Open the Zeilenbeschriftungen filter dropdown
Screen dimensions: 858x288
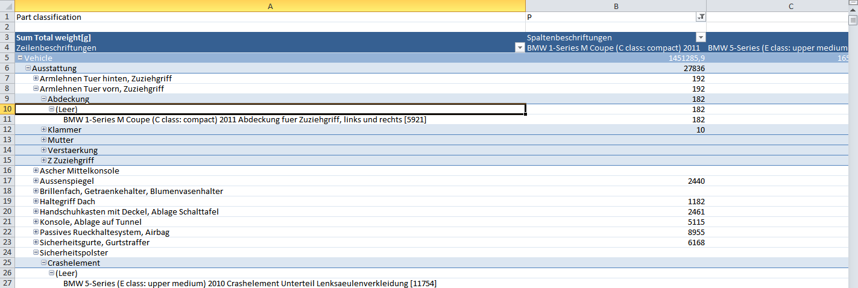tap(520, 48)
